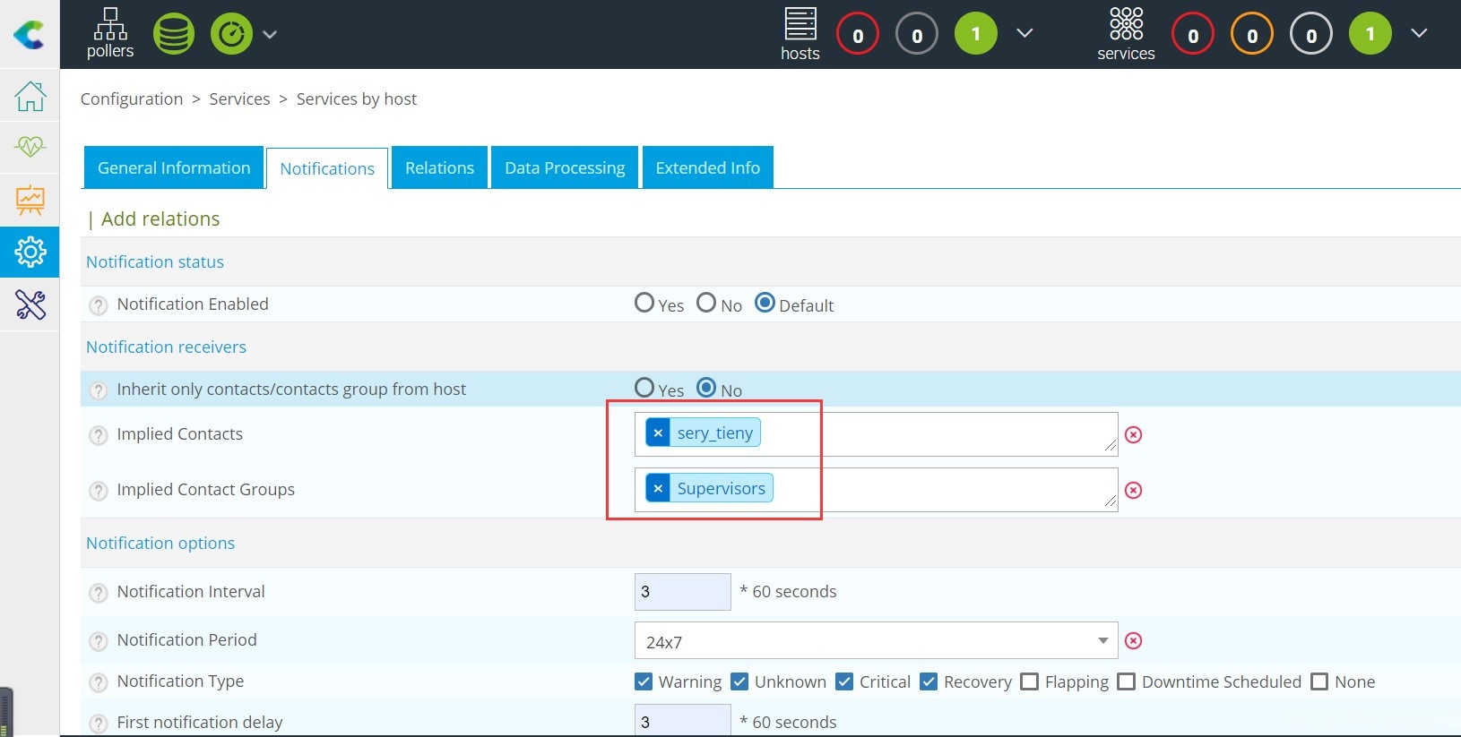Remove the sery_tieny contact tag
Image resolution: width=1461 pixels, height=737 pixels.
coord(658,433)
